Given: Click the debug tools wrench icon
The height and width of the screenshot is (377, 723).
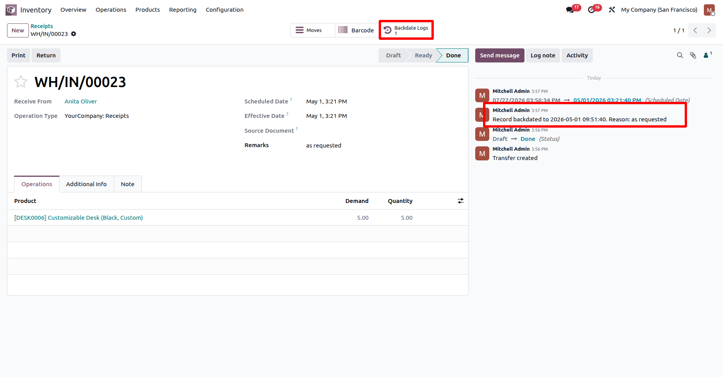Looking at the screenshot, I should pyautogui.click(x=612, y=10).
